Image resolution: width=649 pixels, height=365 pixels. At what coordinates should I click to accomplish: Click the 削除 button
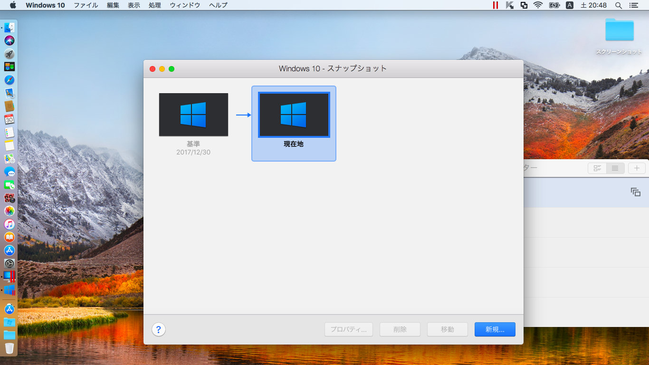pos(400,329)
